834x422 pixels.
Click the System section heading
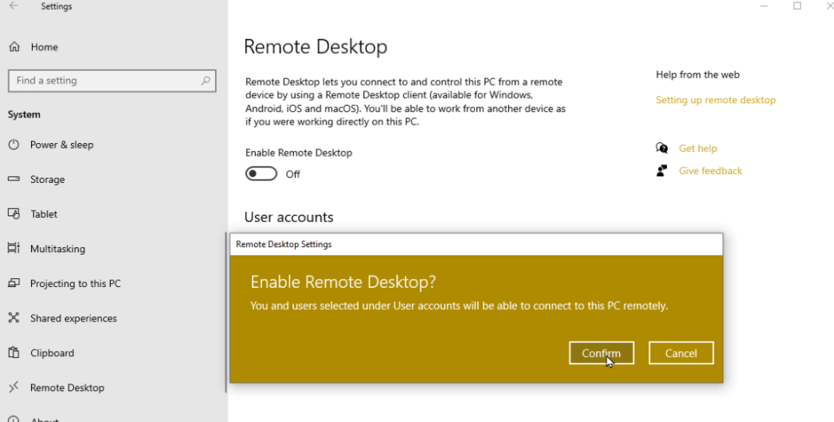point(24,115)
